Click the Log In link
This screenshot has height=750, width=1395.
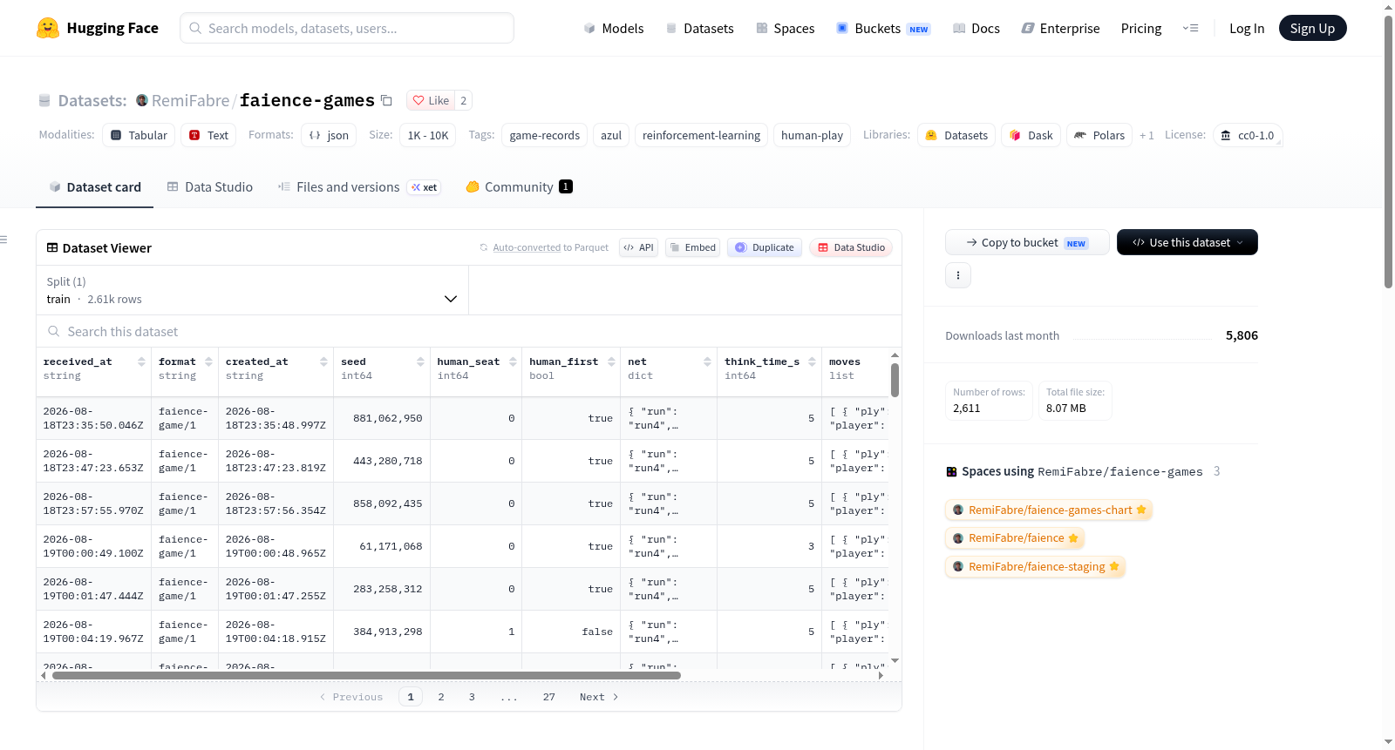1247,28
